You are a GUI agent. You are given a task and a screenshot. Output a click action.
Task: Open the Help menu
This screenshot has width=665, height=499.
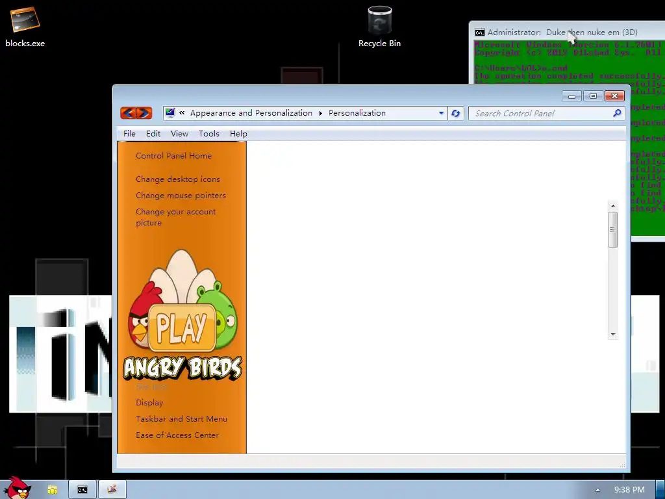click(x=238, y=134)
